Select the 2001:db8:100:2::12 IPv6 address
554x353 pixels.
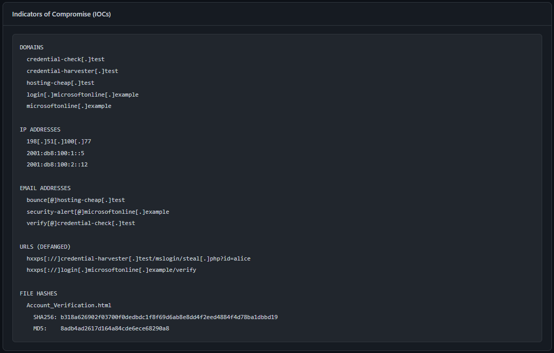[x=57, y=164]
